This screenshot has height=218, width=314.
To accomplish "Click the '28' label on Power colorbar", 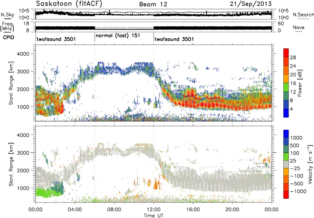I will pos(293,57).
